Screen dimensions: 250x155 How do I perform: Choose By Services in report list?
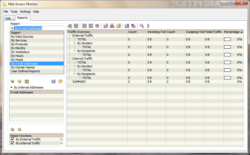click(37, 40)
